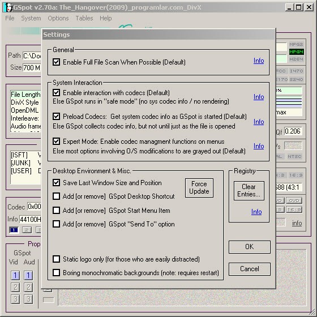Minimize the GSpot window

click(x=289, y=7)
